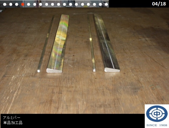
Task: Go to the ninth slide dot
Action: (53, 4)
